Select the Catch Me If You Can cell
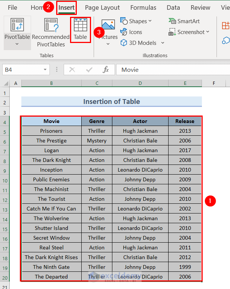 (x=52, y=209)
